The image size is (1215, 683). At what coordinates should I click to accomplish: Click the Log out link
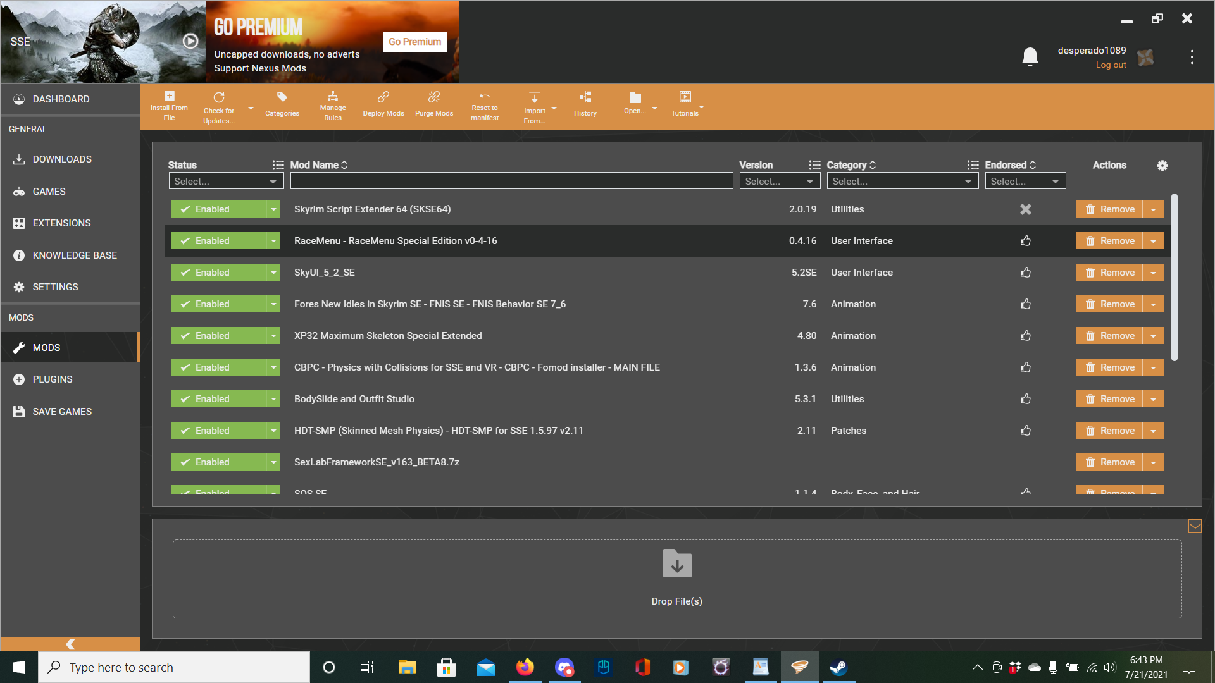(x=1111, y=65)
